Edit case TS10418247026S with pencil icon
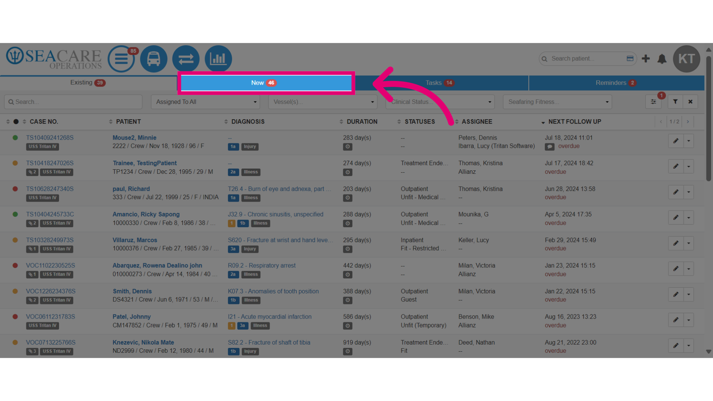 pos(676,166)
